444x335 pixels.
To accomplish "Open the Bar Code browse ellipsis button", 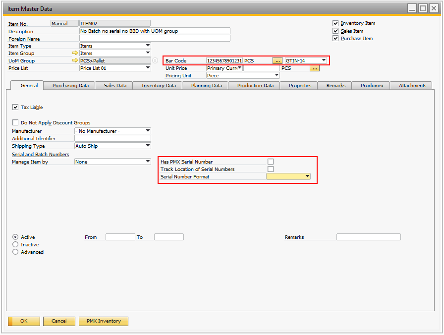I will [x=277, y=60].
